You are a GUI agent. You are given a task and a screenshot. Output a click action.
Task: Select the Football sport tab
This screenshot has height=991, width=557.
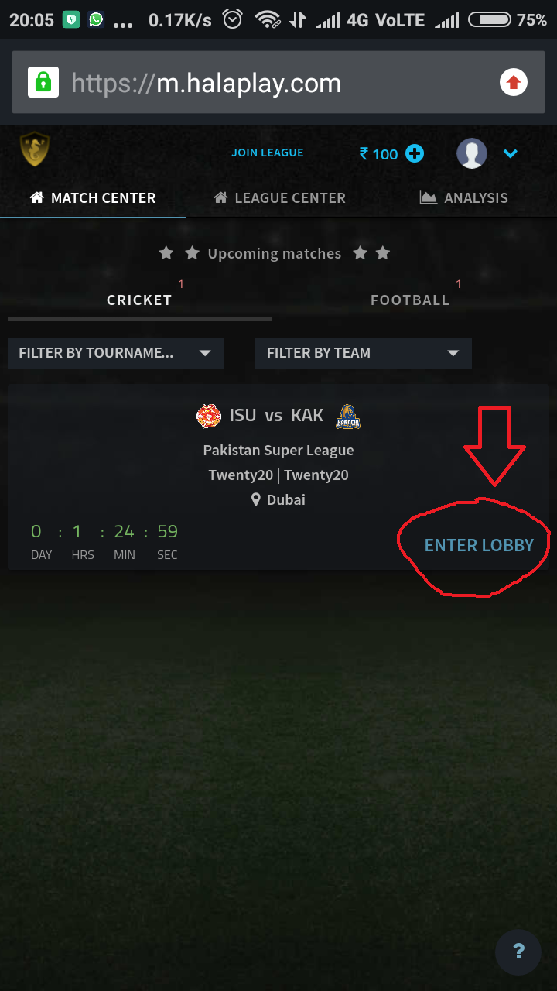pos(410,300)
